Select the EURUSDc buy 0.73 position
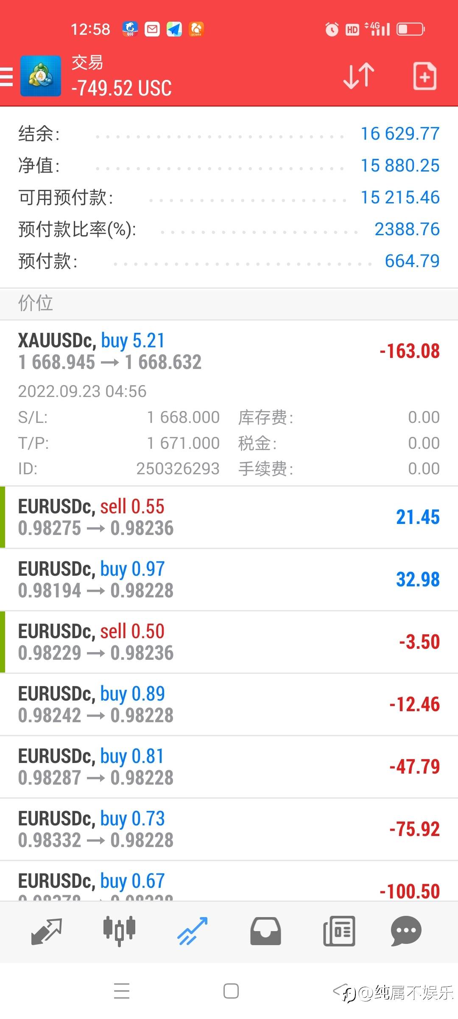458x1019 pixels. click(229, 829)
